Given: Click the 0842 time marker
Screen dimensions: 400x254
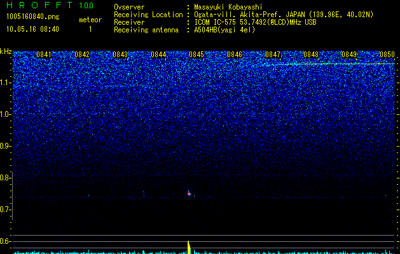Looking at the screenshot, I should click(82, 55).
